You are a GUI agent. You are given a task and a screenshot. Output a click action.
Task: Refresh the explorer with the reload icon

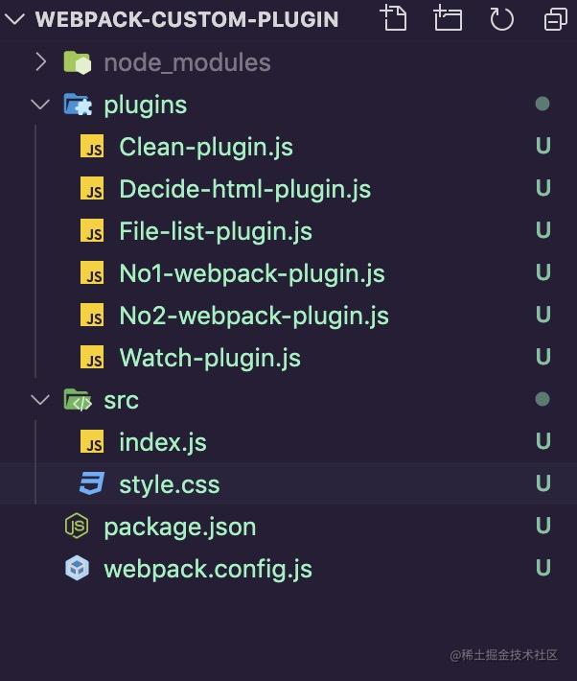click(501, 19)
